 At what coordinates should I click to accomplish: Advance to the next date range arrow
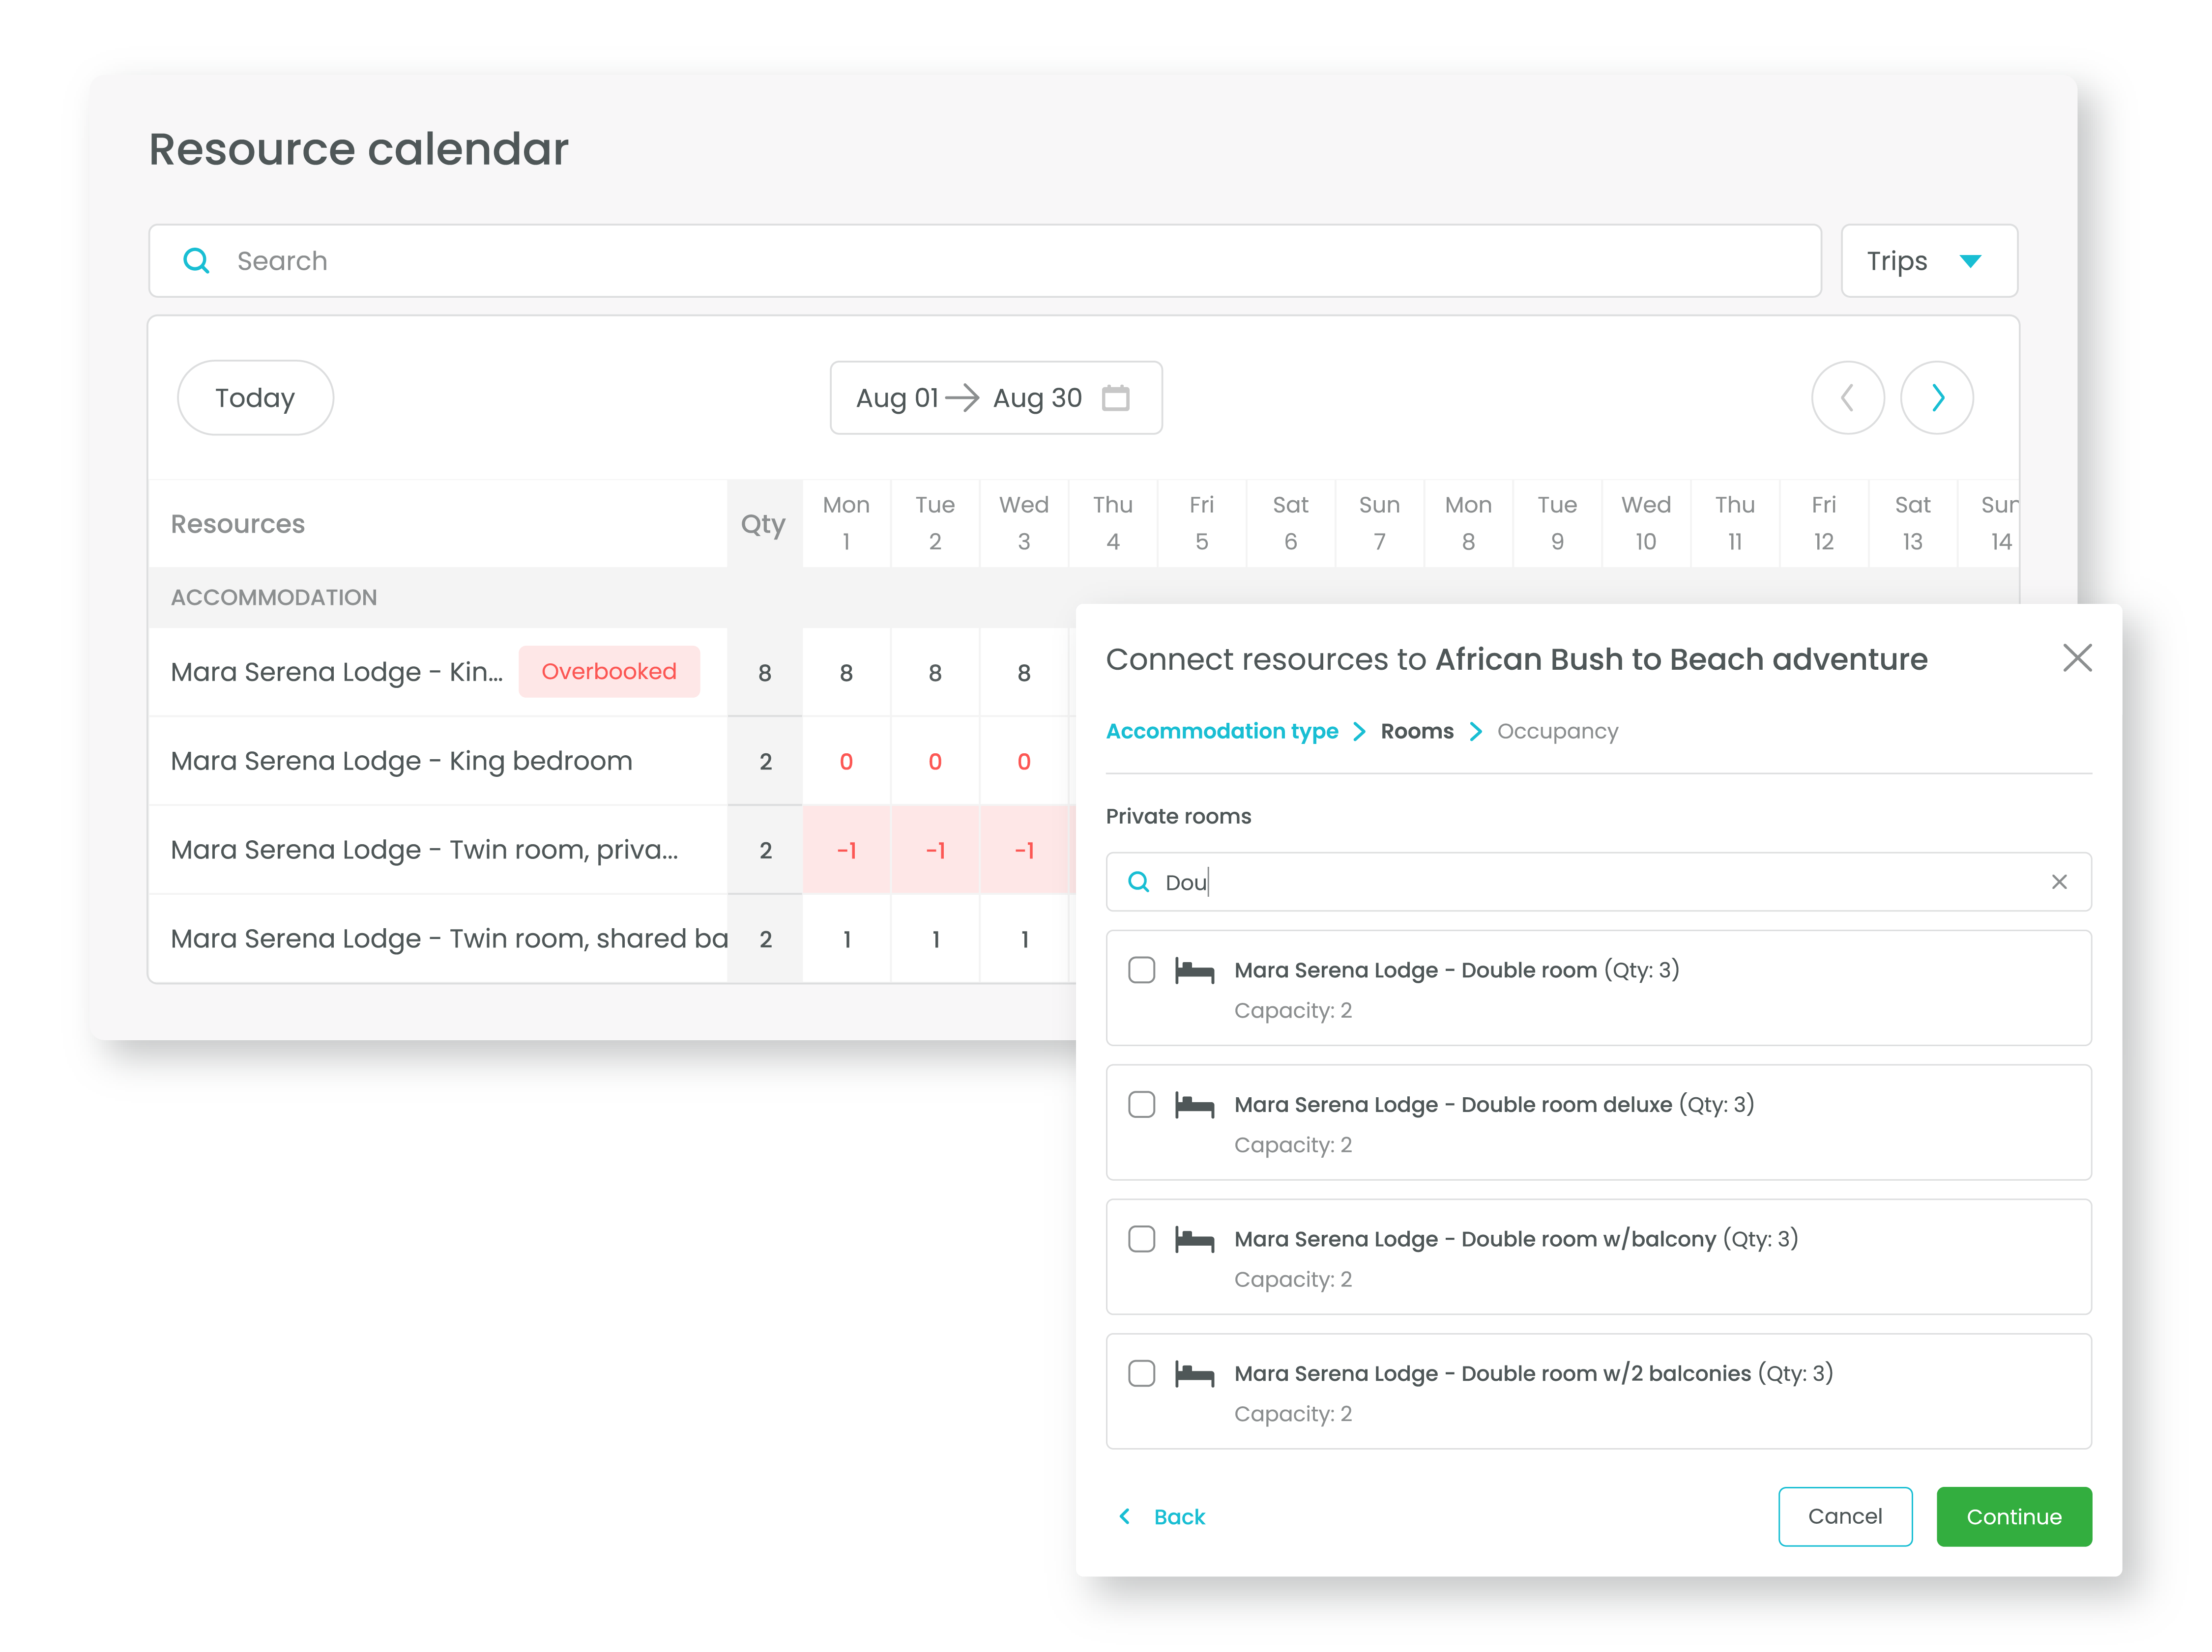pyautogui.click(x=1937, y=398)
